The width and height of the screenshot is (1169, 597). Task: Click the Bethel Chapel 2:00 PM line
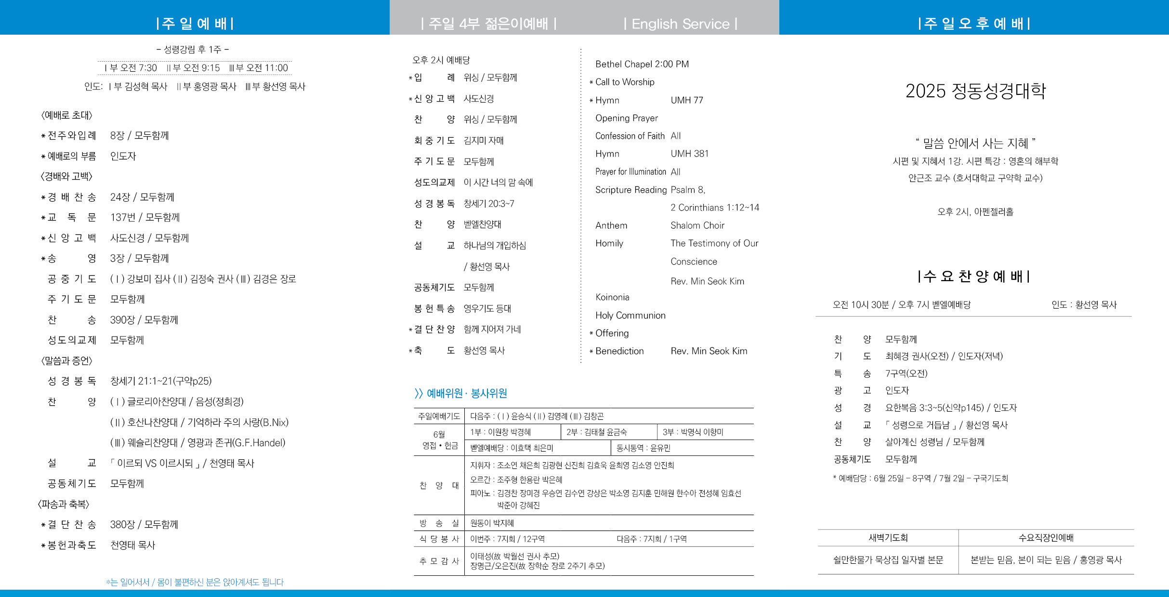click(642, 64)
